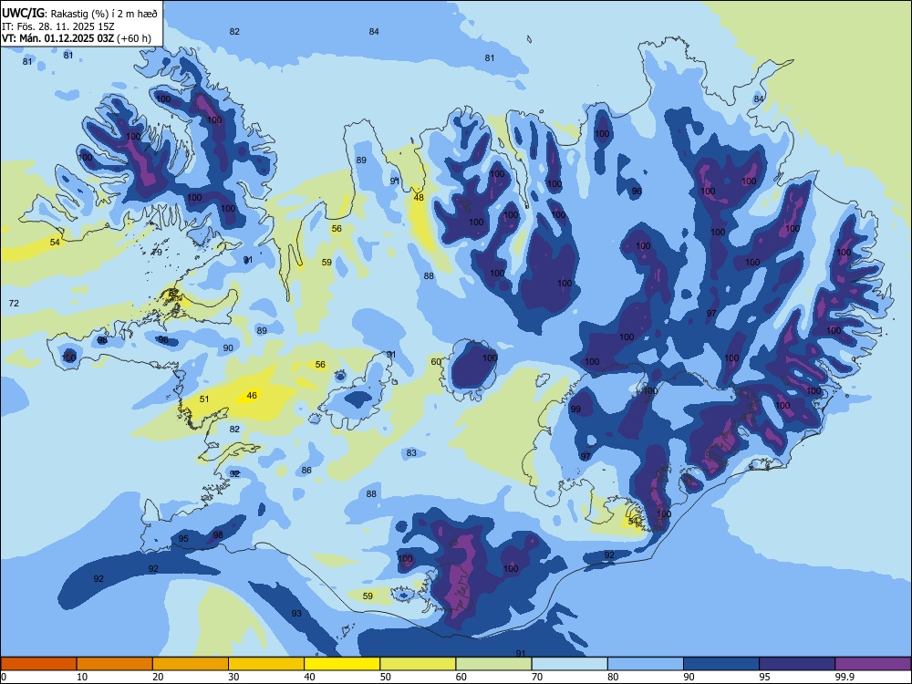
Task: Click the indigo 95–99.9 legend swatch
Action: click(x=797, y=664)
